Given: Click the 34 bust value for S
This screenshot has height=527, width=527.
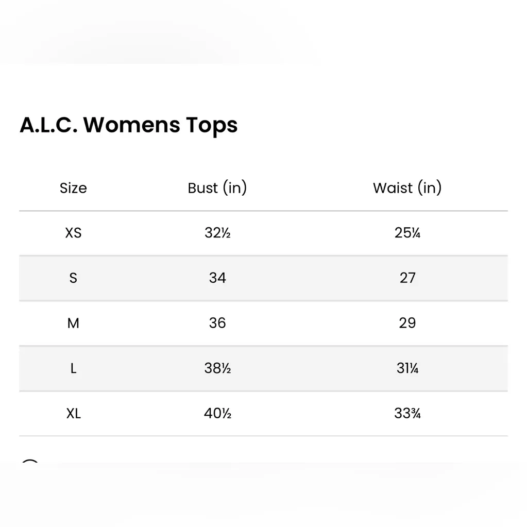Looking at the screenshot, I should coord(217,278).
